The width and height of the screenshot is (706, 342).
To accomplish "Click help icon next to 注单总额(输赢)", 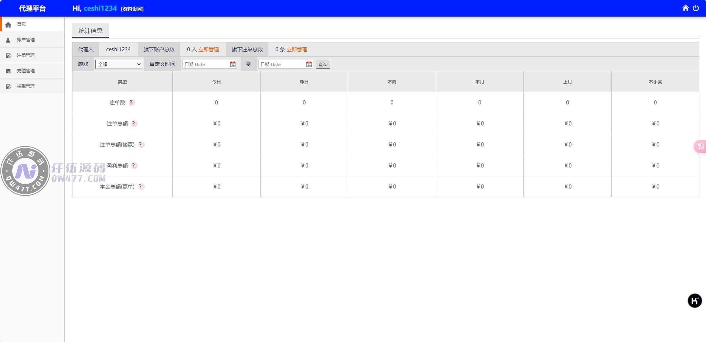I will (140, 145).
